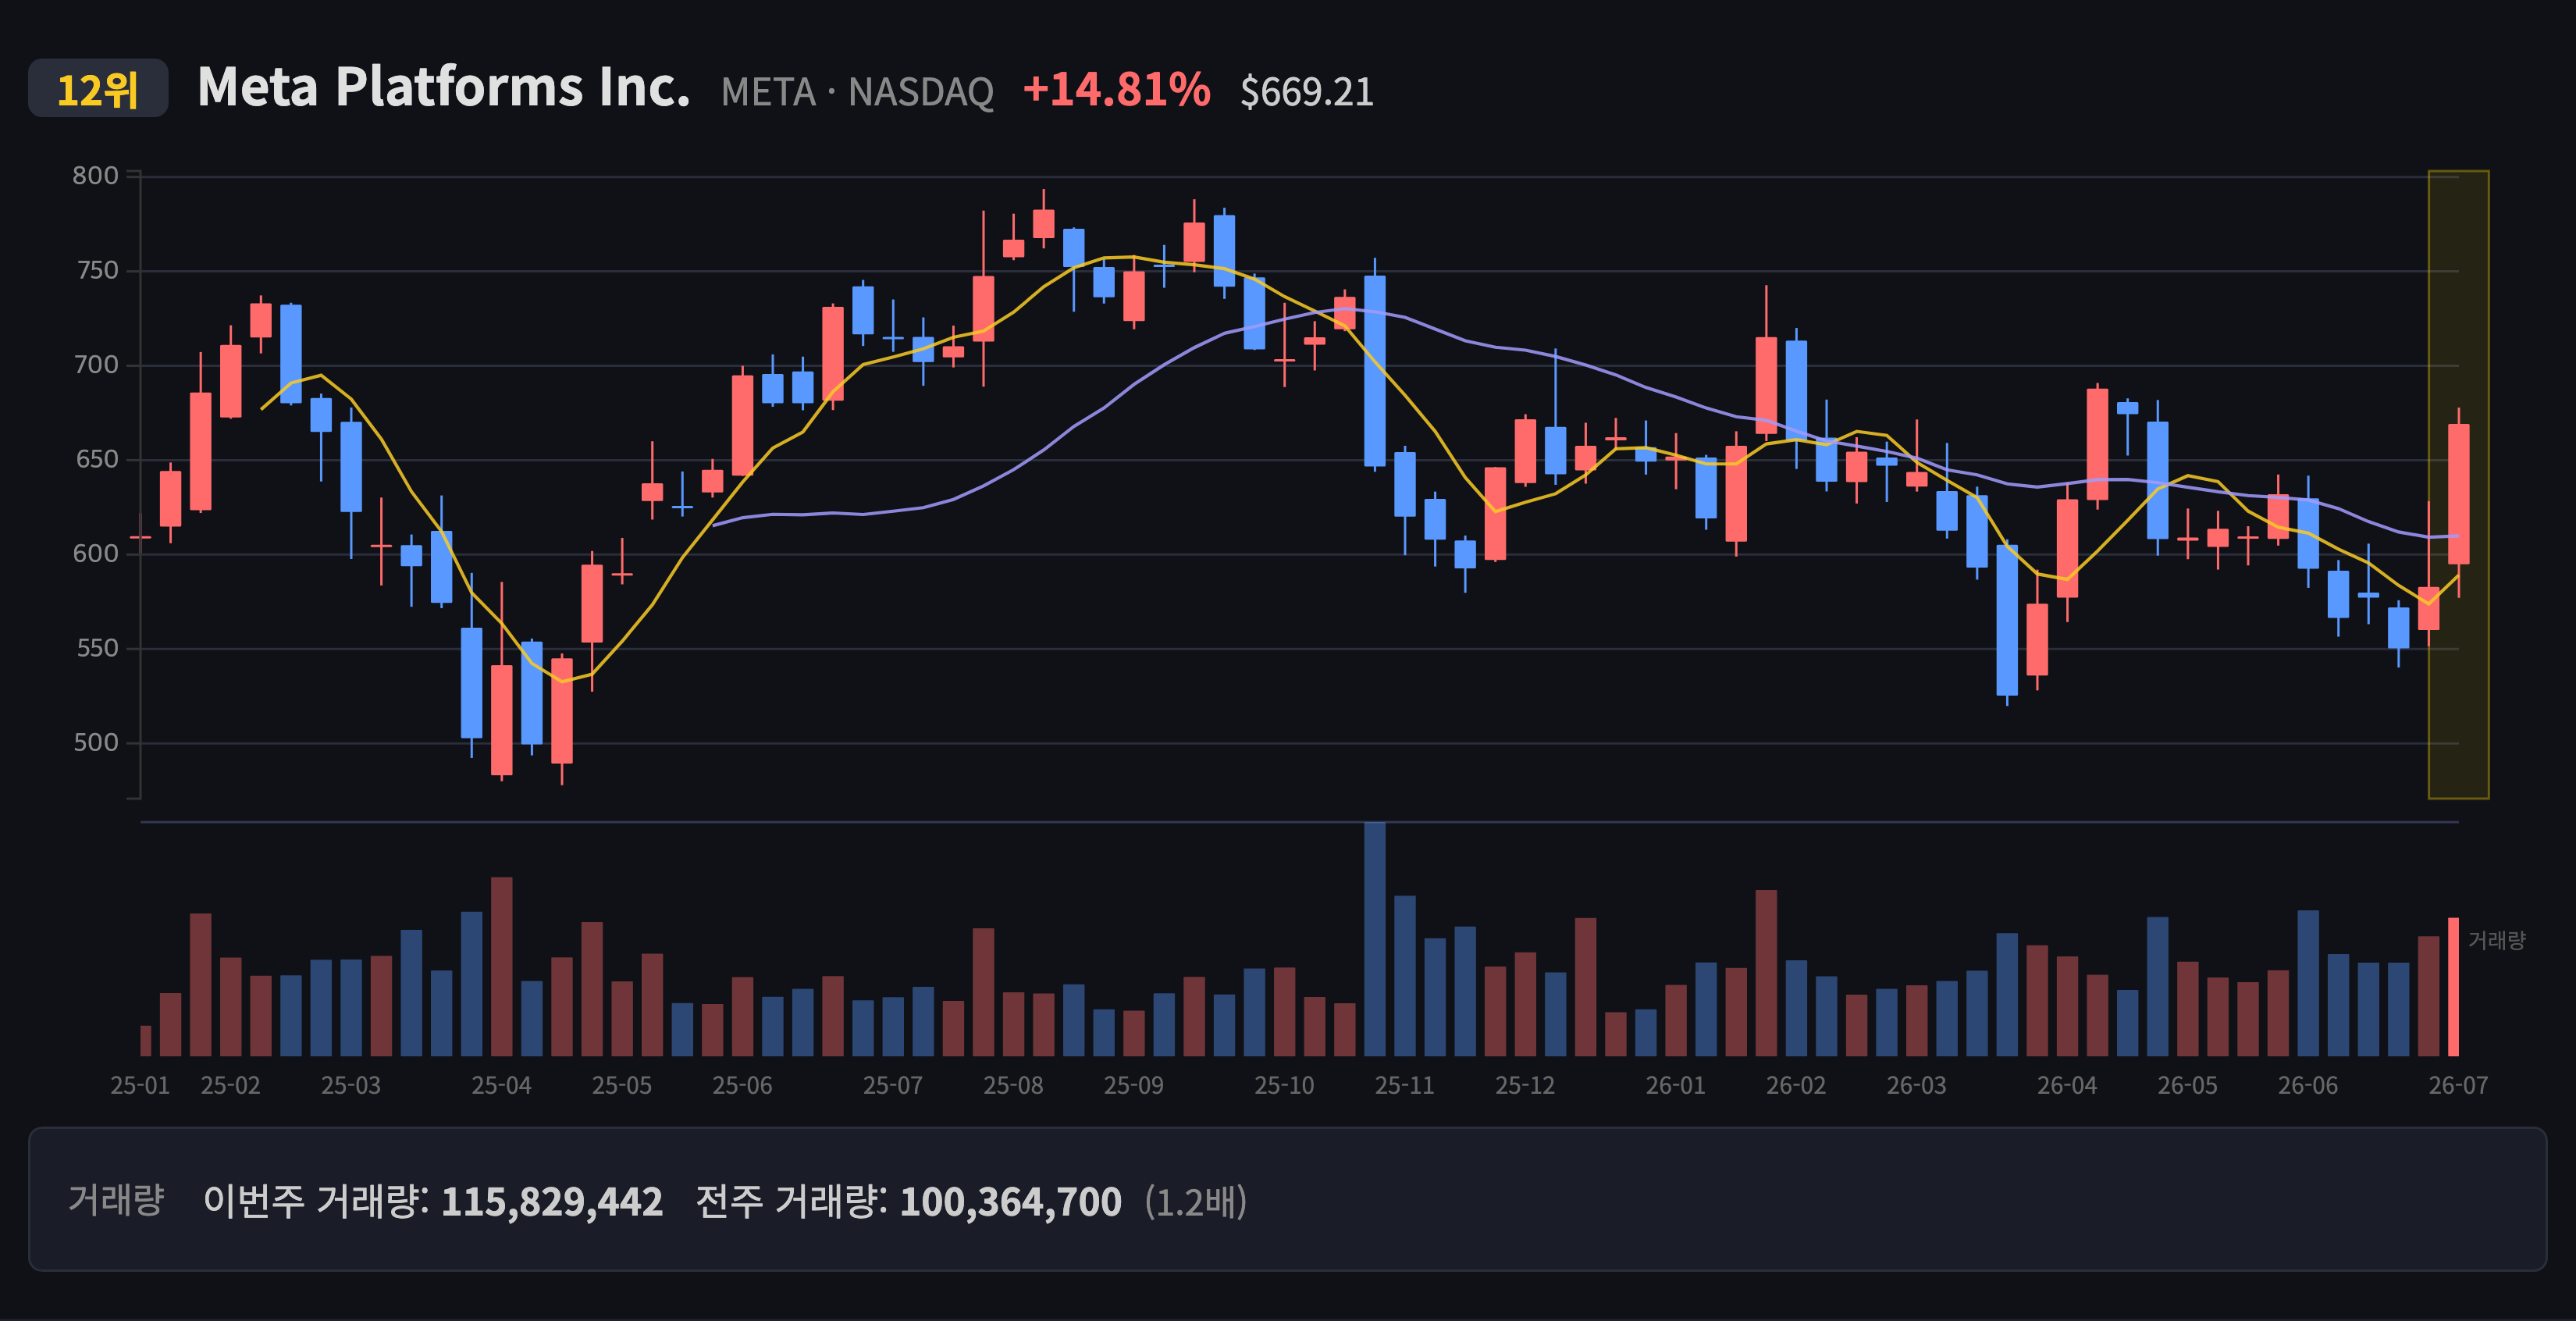Select the 25-11 date label

[1405, 1086]
